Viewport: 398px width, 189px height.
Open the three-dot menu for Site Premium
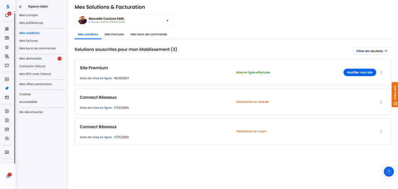pos(381,72)
